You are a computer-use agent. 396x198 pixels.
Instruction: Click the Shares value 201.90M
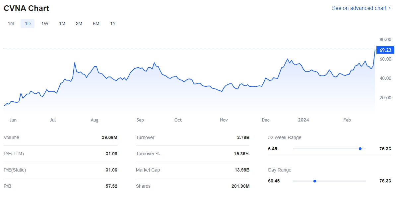coord(240,186)
